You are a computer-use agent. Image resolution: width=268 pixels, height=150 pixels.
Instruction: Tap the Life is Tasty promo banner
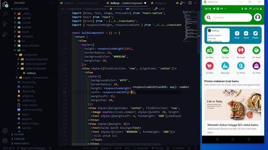(x=233, y=105)
